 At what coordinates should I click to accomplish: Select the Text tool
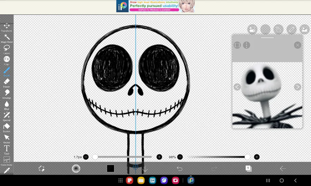[x=7, y=150]
